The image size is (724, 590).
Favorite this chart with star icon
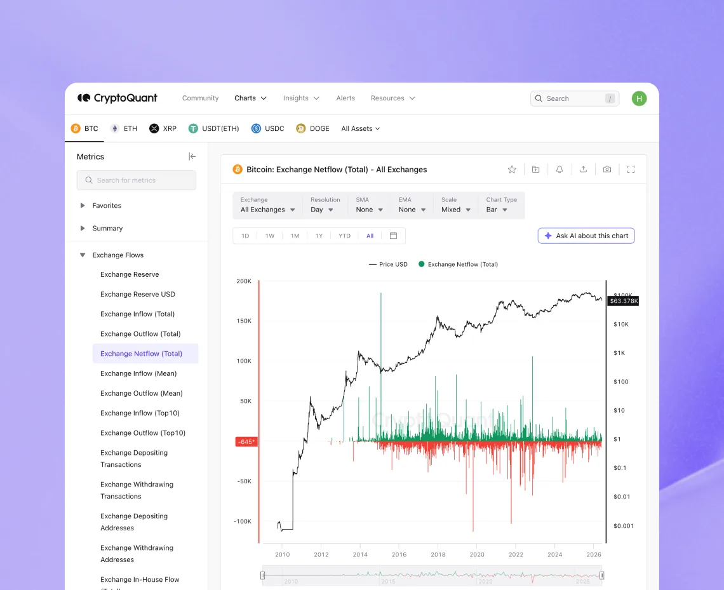pos(512,170)
